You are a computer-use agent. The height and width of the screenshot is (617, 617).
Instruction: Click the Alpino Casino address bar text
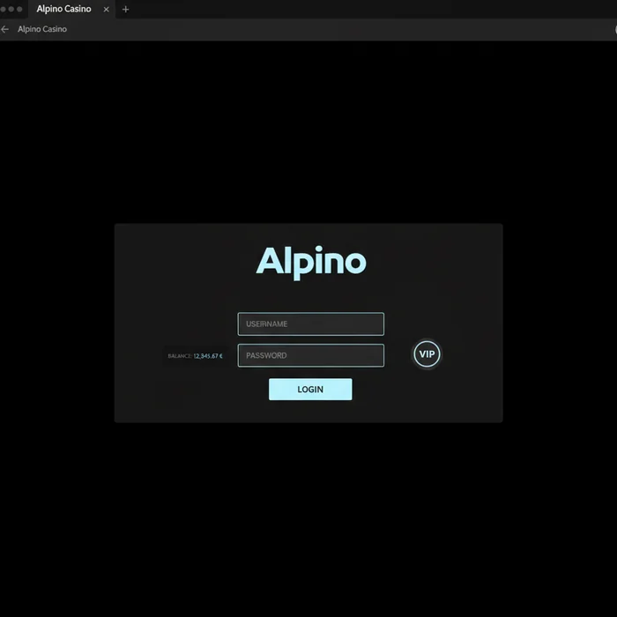[x=42, y=29]
